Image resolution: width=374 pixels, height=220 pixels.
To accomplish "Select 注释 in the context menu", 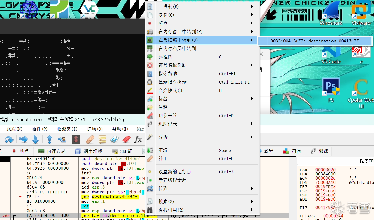I will pos(202,107).
